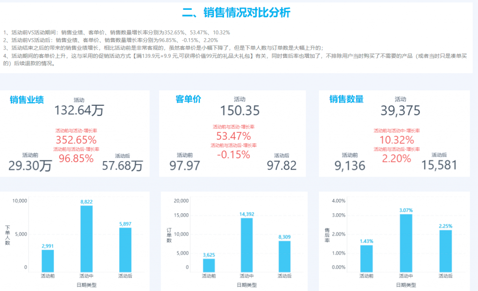The height and width of the screenshot is (291, 478).
Task: Click 日期类型 axis label under 订单数 chart
Action: coord(246,285)
